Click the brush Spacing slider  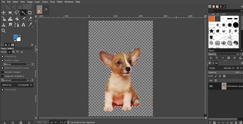[225, 54]
